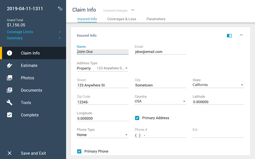Uncheck the Primary Address checkbox
This screenshot has width=255, height=159.
click(137, 118)
